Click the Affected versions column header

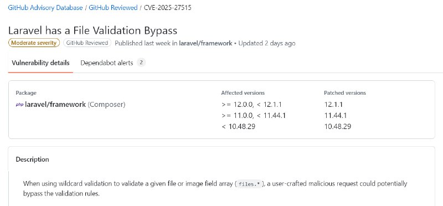(x=243, y=92)
